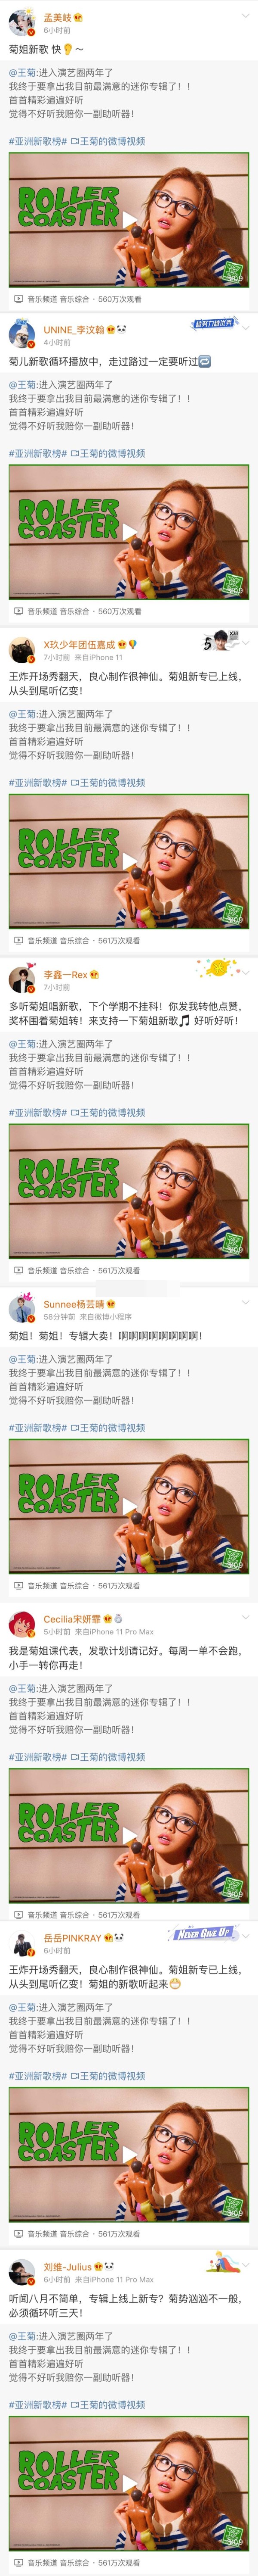
Task: Tap username 岳岳PINKRAY
Action: pyautogui.click(x=73, y=1937)
